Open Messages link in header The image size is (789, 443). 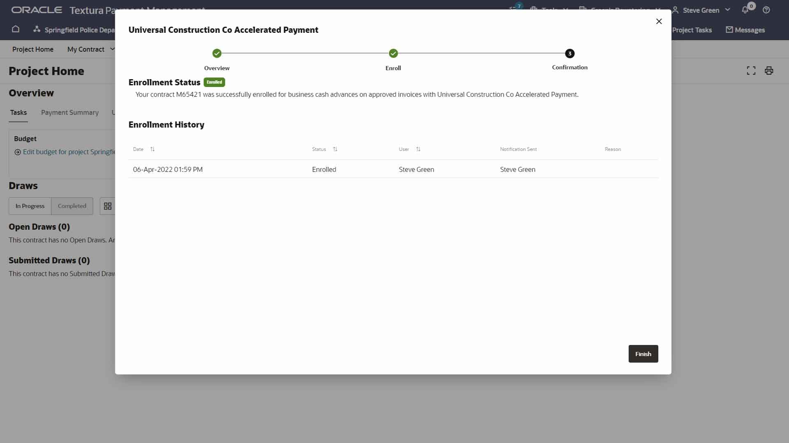745,30
